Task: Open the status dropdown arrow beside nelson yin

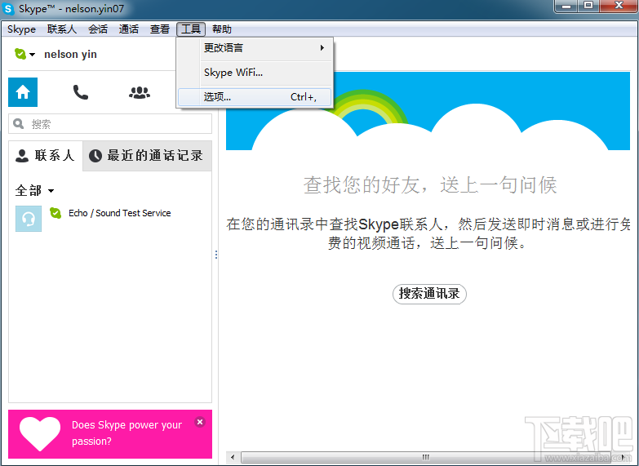Action: coord(32,54)
